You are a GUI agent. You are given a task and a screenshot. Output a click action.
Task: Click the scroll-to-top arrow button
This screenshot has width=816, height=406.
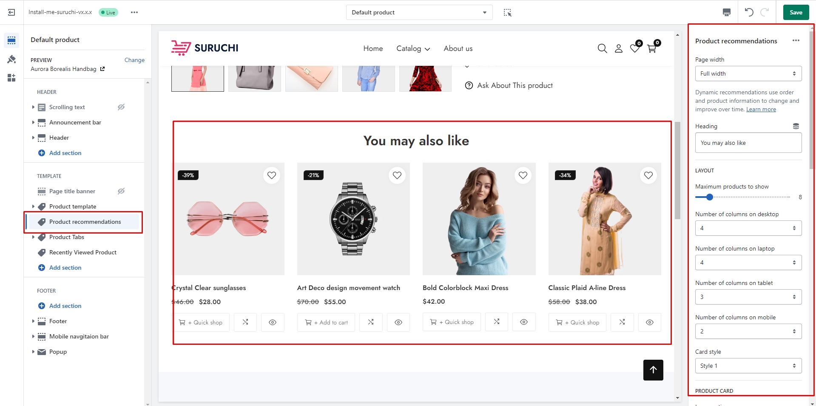pos(653,370)
